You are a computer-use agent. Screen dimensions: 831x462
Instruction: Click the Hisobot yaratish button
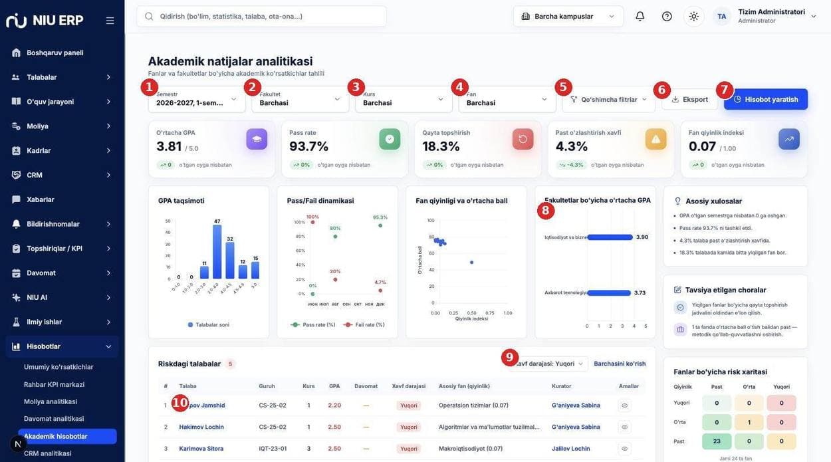(x=766, y=99)
